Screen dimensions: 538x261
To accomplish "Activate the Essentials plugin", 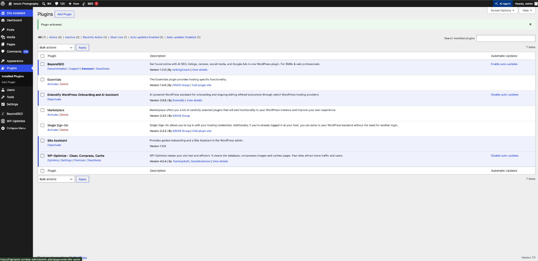I will pyautogui.click(x=52, y=84).
